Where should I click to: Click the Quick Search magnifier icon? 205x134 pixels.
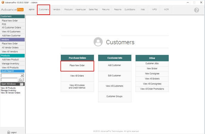pyautogui.click(x=21, y=80)
